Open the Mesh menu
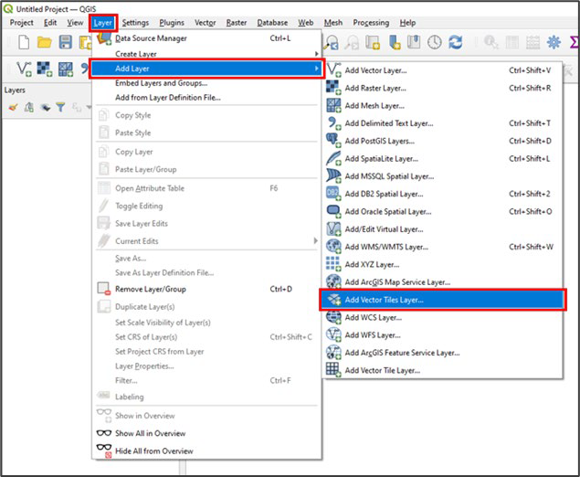580x477 pixels. 333,23
